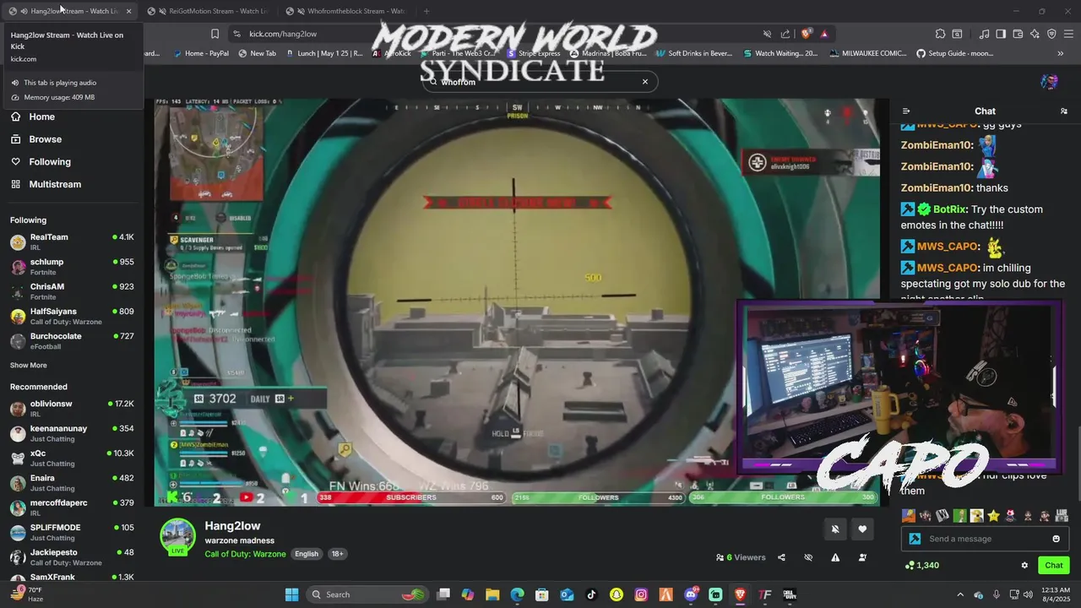Close the Hang2low Stream tab
The image size is (1081, 608).
[x=128, y=11]
